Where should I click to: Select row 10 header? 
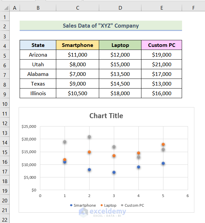pyautogui.click(x=5, y=104)
